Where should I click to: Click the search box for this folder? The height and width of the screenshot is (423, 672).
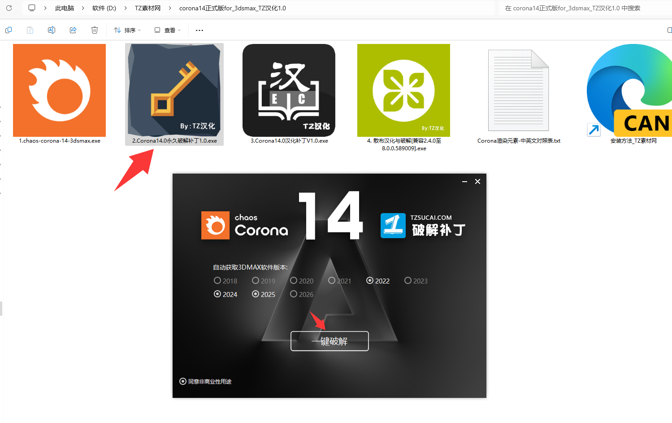click(585, 8)
